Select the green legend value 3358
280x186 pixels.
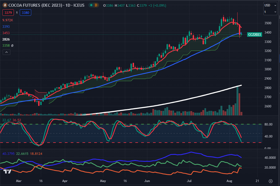[6, 46]
